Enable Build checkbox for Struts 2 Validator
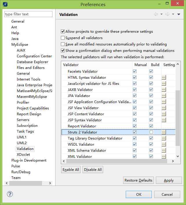 click(151, 132)
